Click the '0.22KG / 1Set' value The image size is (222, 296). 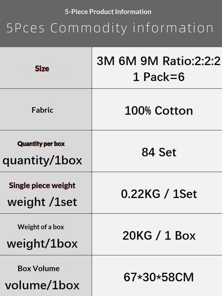tap(159, 194)
